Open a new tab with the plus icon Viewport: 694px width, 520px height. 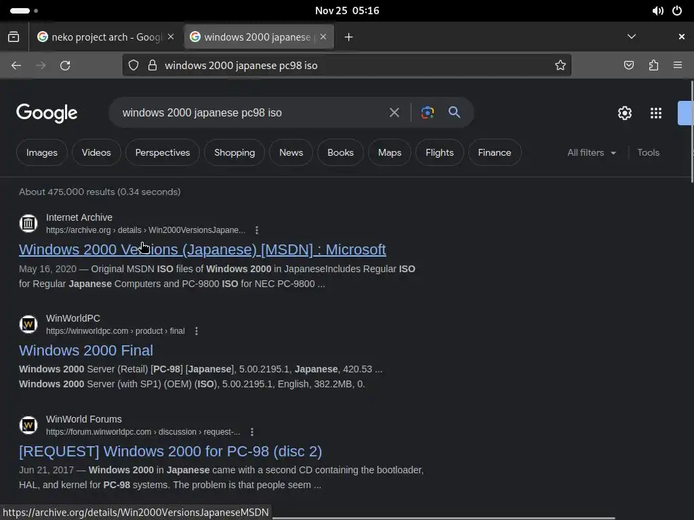pos(349,37)
